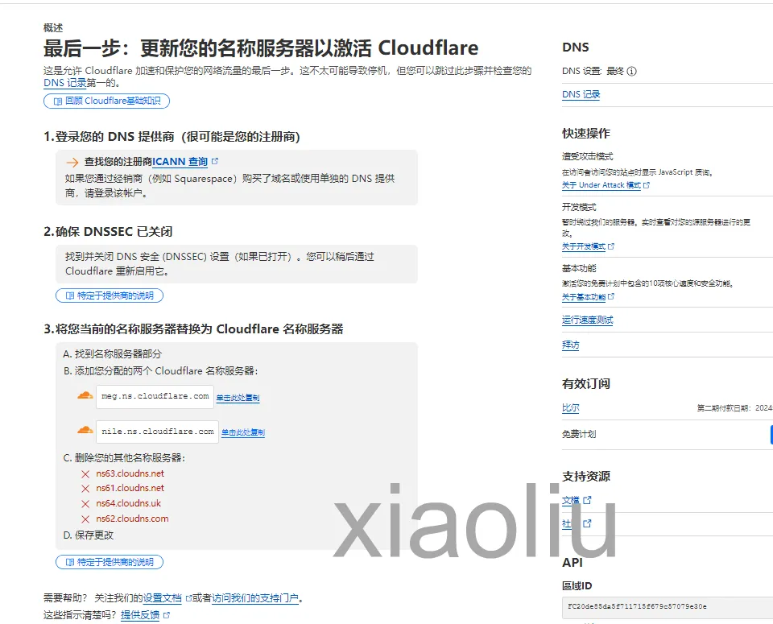Screen dimensions: 773x624
Task: Open the 设置文档 help link
Action: coord(162,598)
